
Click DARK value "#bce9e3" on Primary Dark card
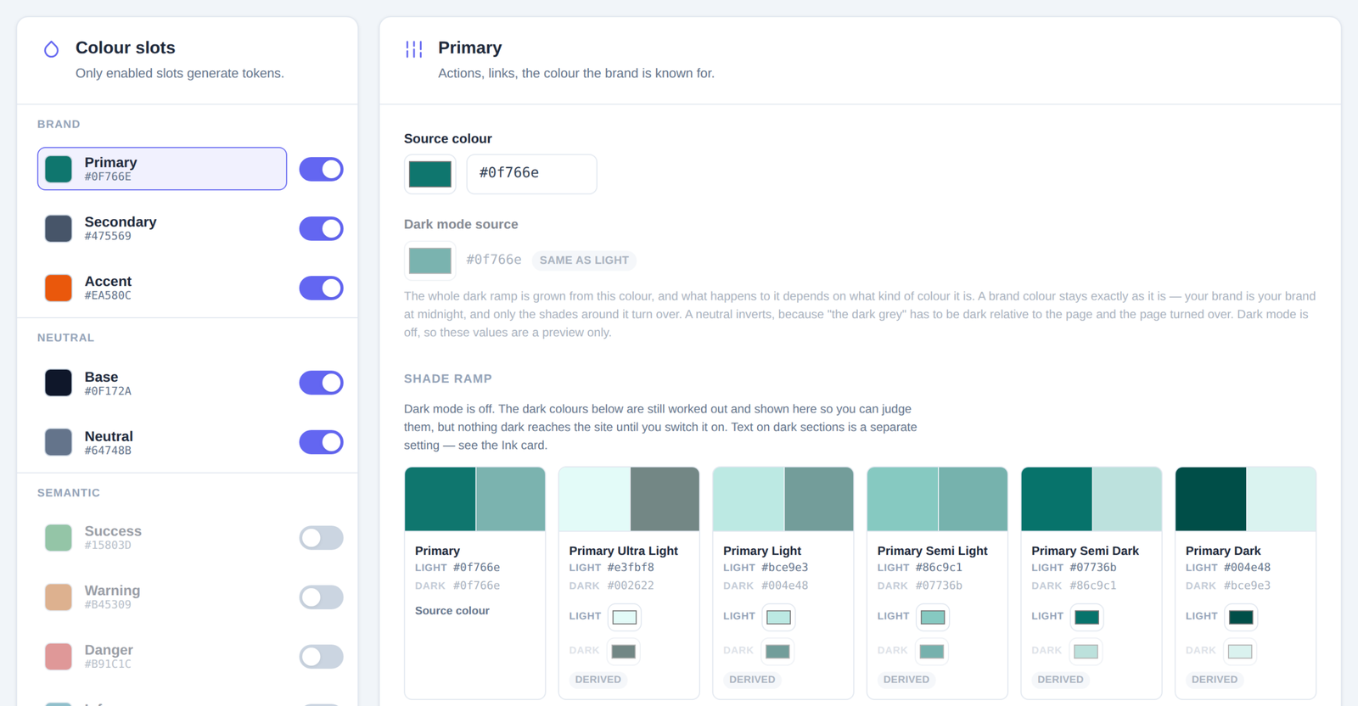pos(1248,586)
